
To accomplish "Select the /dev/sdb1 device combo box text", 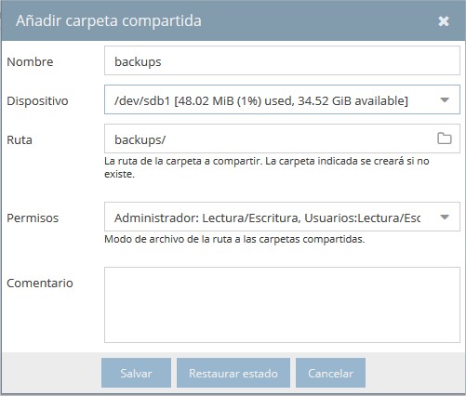I will tap(261, 100).
